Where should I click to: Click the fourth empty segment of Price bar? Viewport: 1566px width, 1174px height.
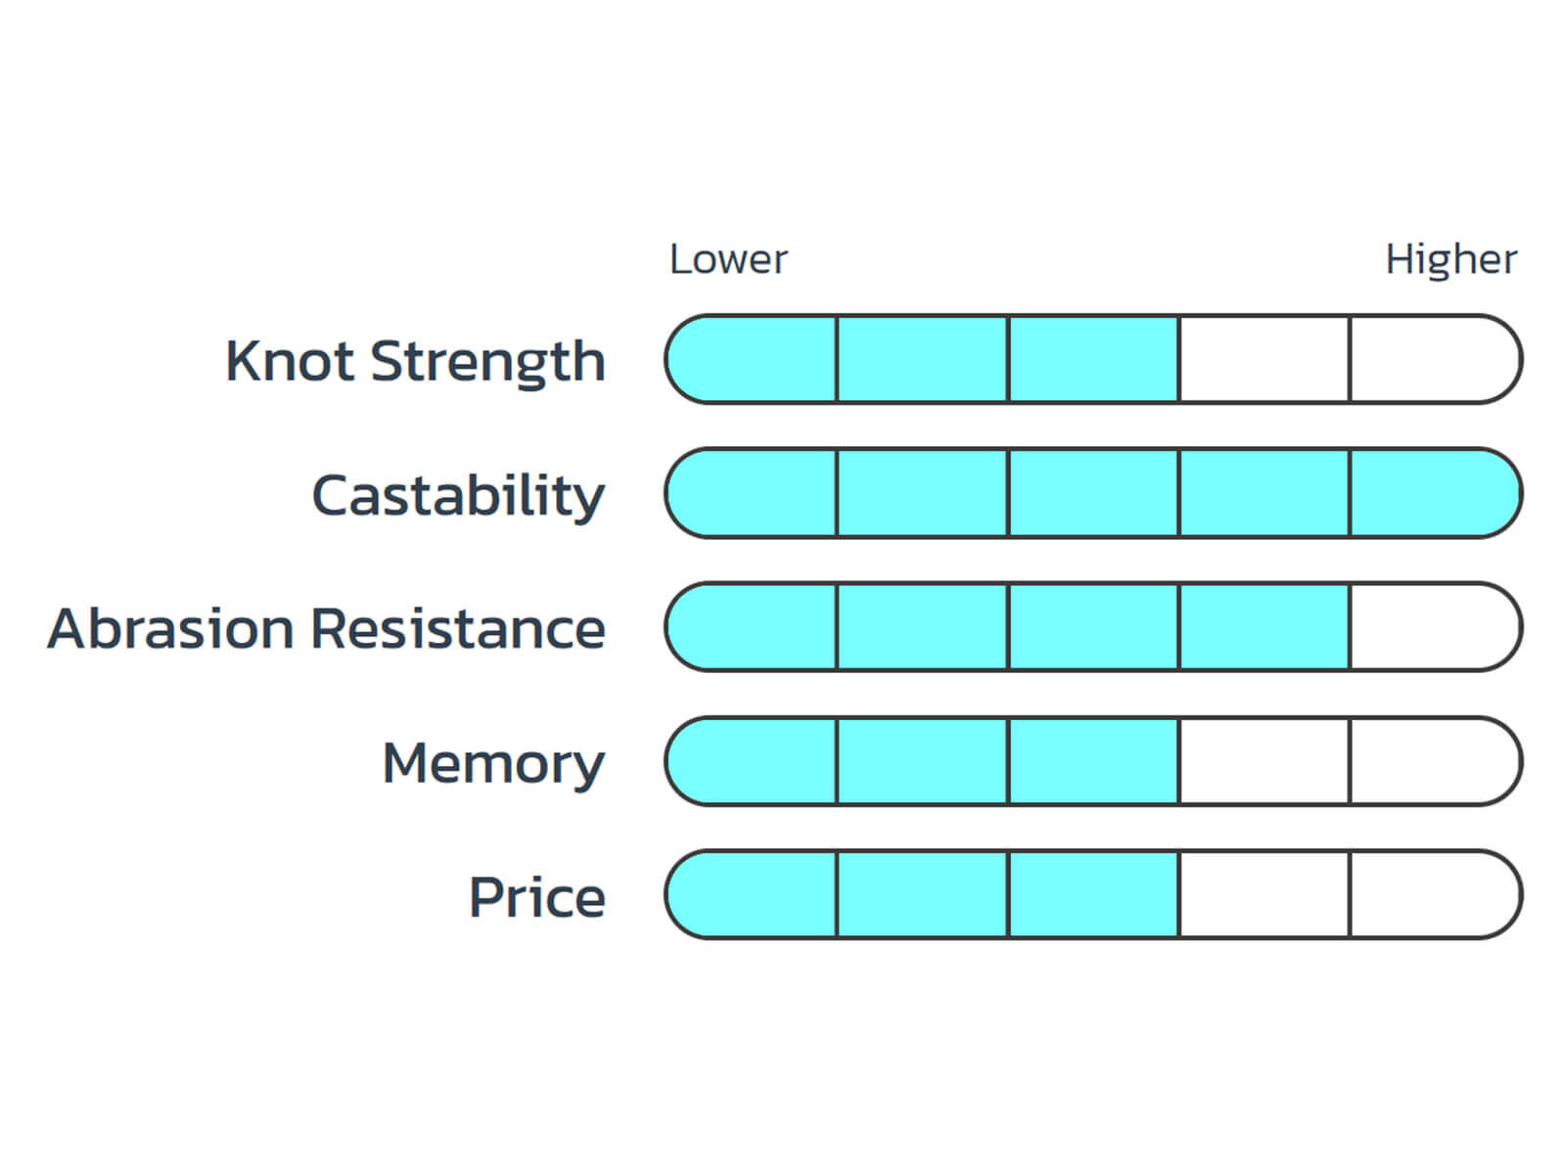(x=1265, y=895)
